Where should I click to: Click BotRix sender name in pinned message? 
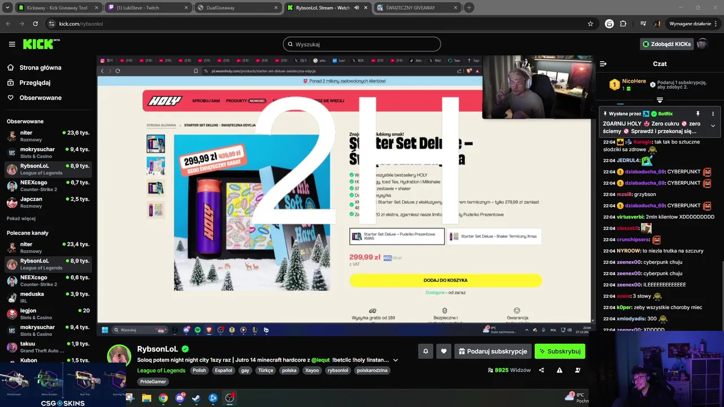click(x=665, y=114)
